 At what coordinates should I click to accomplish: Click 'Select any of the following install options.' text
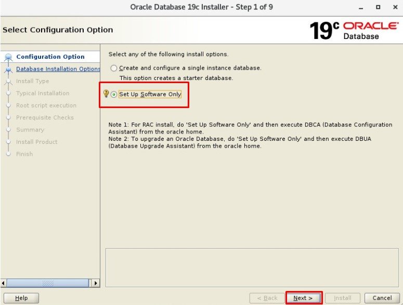coord(168,54)
